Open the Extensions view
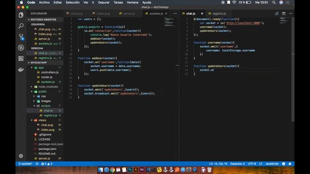This screenshot has height=174, width=310. click(21, 58)
